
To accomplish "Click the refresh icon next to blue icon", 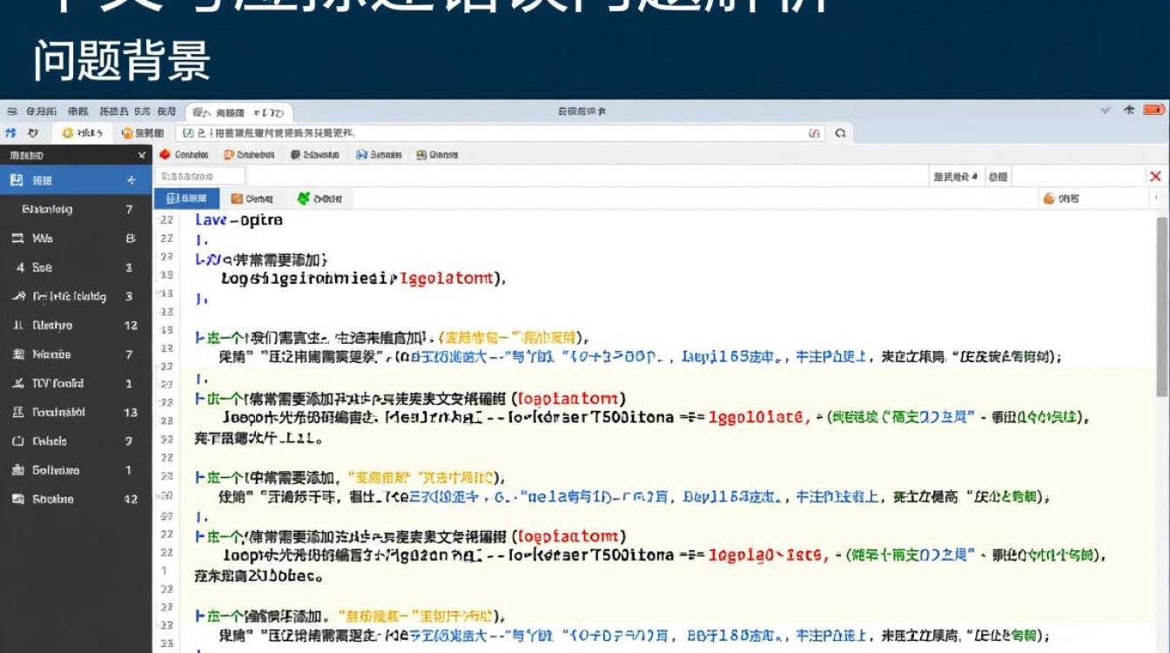I will coord(33,132).
